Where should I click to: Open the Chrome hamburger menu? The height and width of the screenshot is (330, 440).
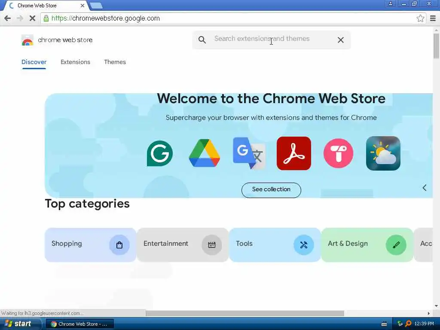point(433,18)
